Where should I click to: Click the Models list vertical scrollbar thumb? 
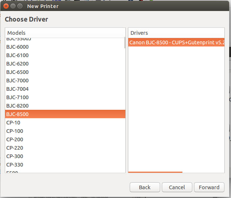pos(125,43)
